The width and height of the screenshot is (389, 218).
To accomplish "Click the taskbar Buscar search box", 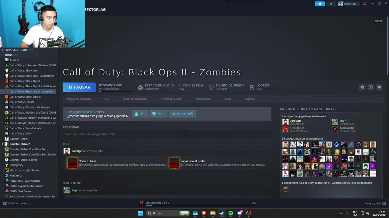I will coord(168,213).
